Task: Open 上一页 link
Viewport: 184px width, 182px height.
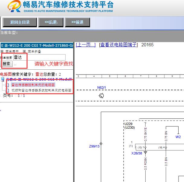Action: point(86,45)
